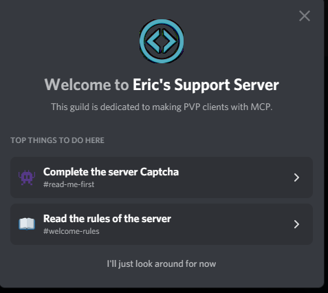The height and width of the screenshot is (293, 328).
Task: Go to the #welcome-rules channel label
Action: (72, 231)
